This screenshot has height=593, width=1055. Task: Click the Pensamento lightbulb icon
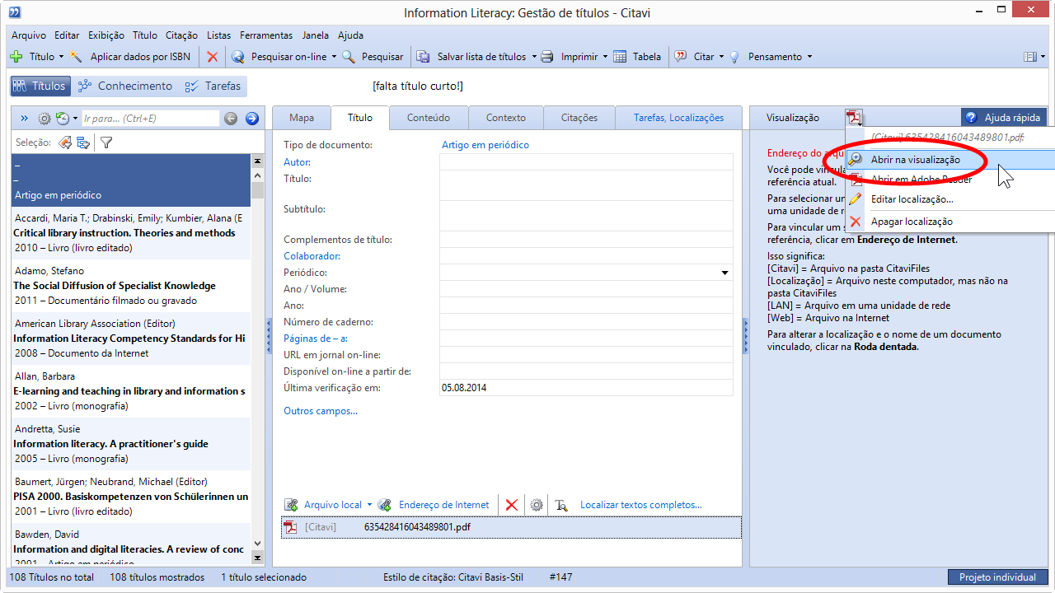(x=734, y=57)
